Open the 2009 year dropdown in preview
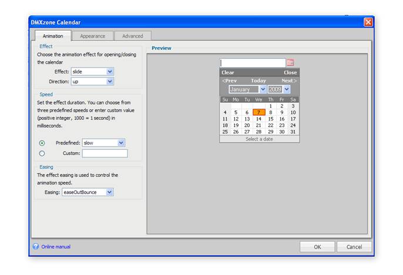Image resolution: width=403 pixels, height=275 pixels. pos(279,89)
